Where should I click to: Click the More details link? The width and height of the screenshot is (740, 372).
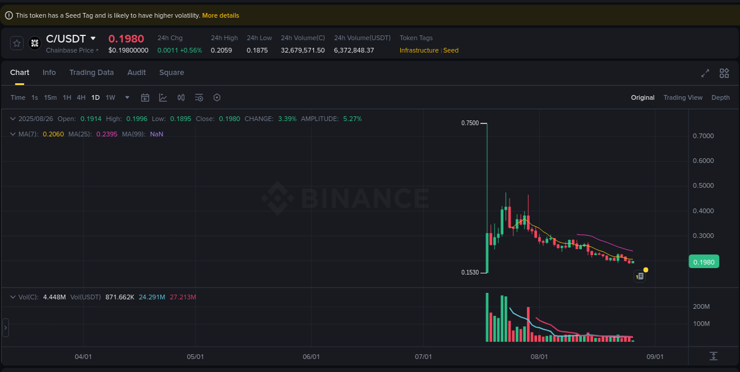(x=220, y=15)
